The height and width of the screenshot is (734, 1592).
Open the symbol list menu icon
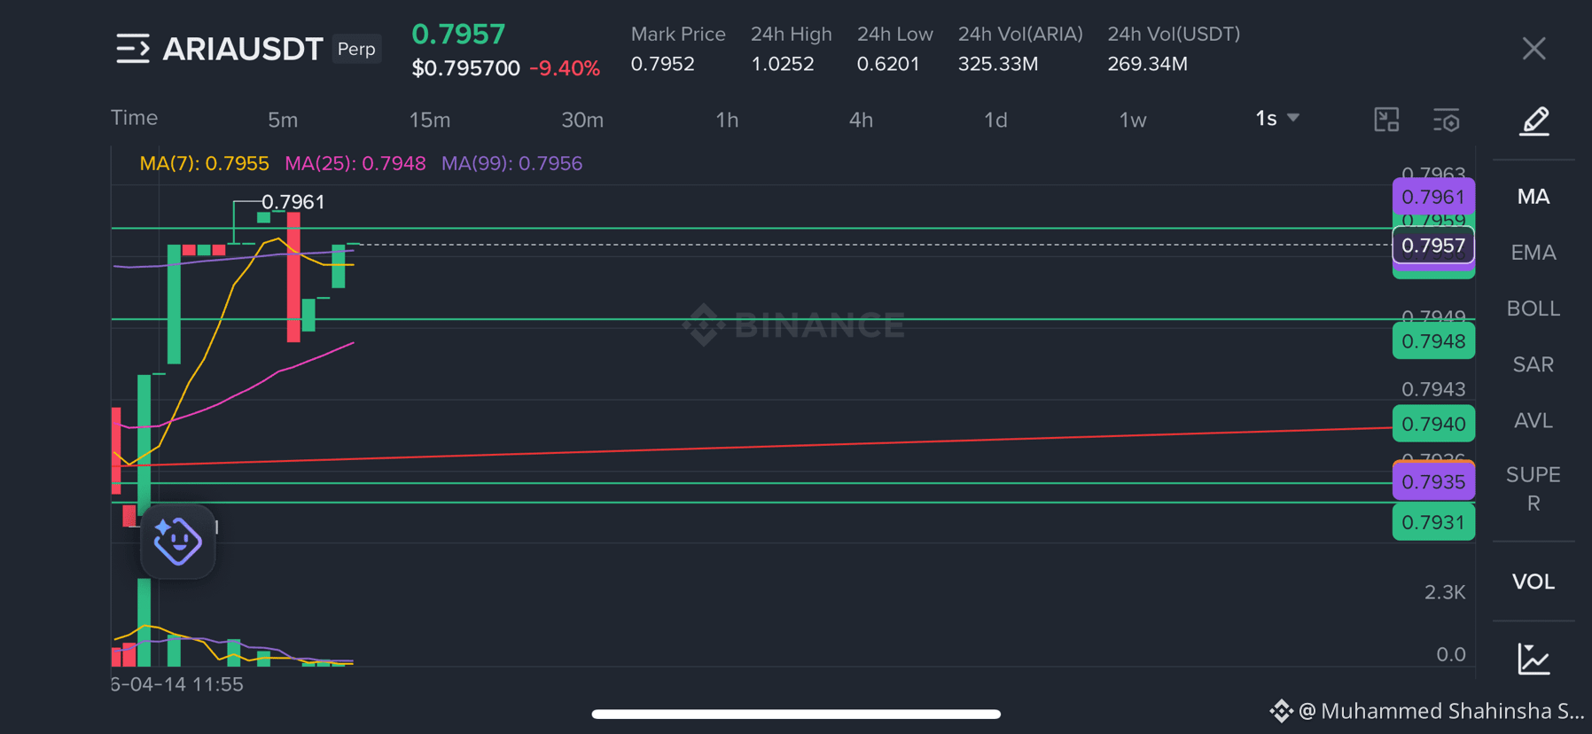(133, 49)
